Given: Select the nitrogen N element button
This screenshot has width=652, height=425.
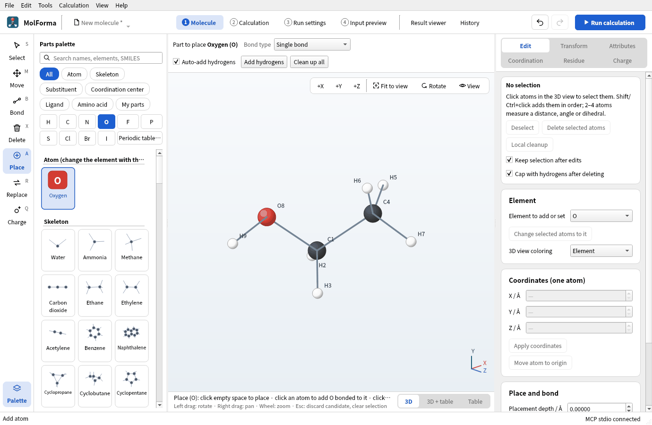Looking at the screenshot, I should tap(87, 122).
